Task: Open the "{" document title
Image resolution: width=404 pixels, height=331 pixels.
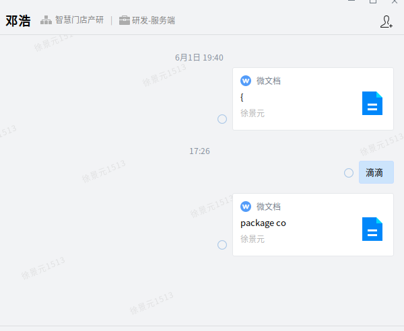Action: (x=242, y=98)
